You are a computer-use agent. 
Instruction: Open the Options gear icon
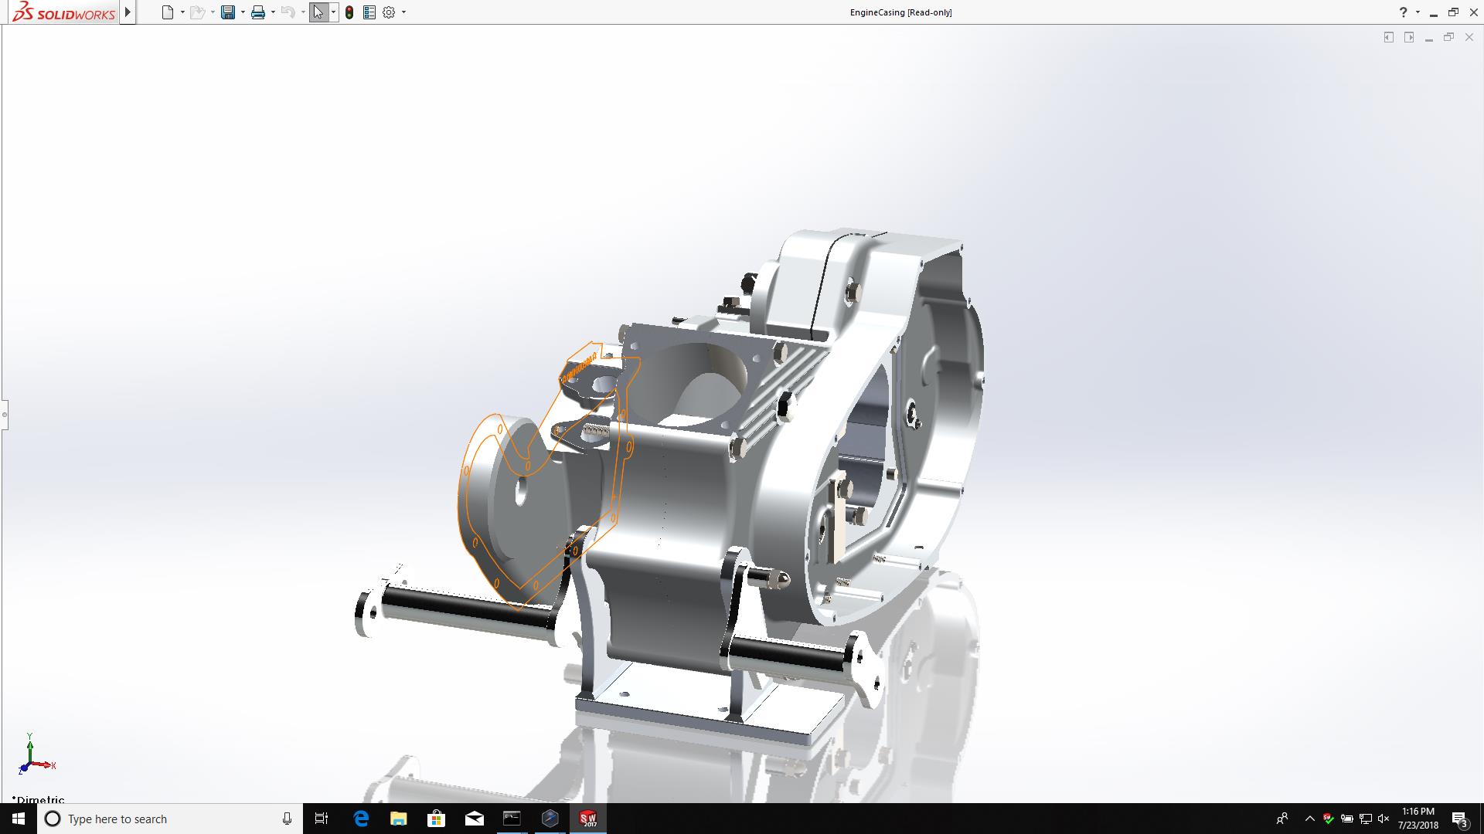(x=389, y=12)
